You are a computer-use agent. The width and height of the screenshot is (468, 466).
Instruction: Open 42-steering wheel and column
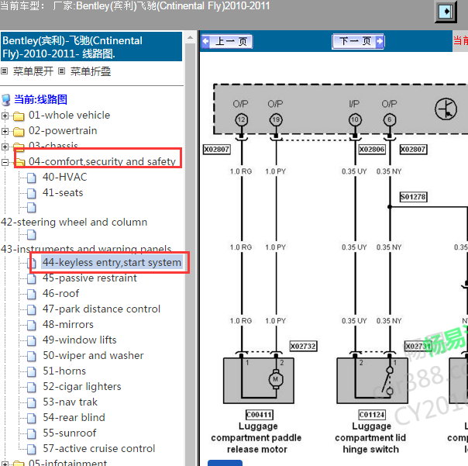click(74, 223)
